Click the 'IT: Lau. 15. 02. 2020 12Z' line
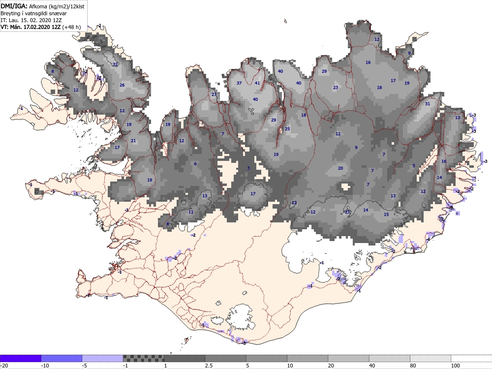Viewport: 492px width, 369px height. [x=31, y=20]
